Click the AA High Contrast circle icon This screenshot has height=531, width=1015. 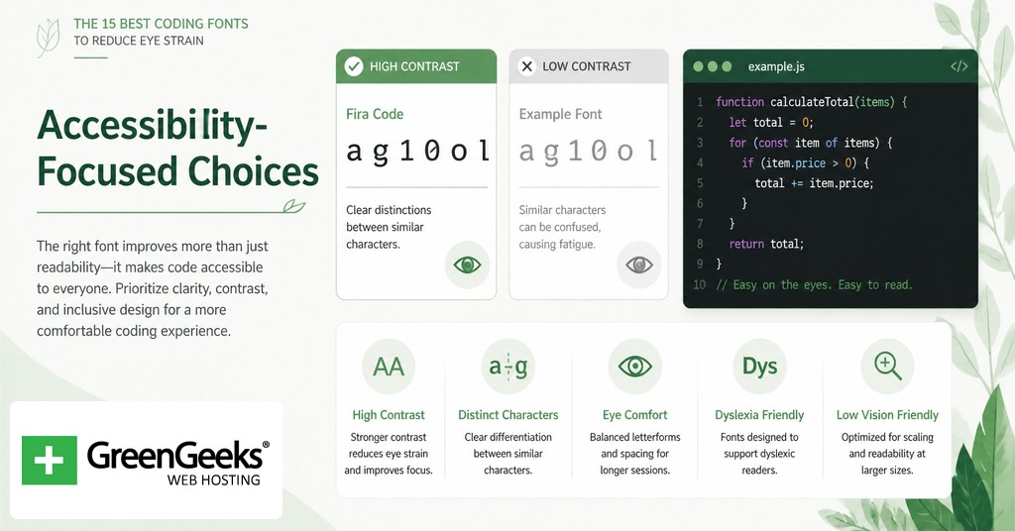(x=389, y=367)
